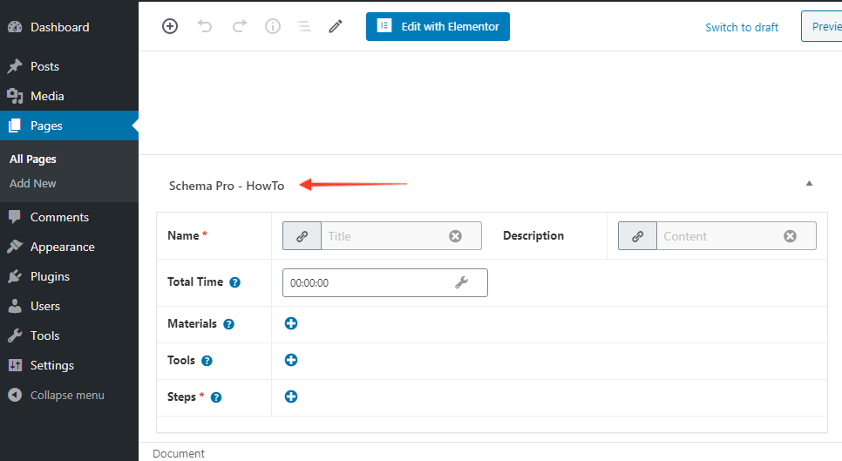
Task: Add a new Tools item
Action: 291,360
